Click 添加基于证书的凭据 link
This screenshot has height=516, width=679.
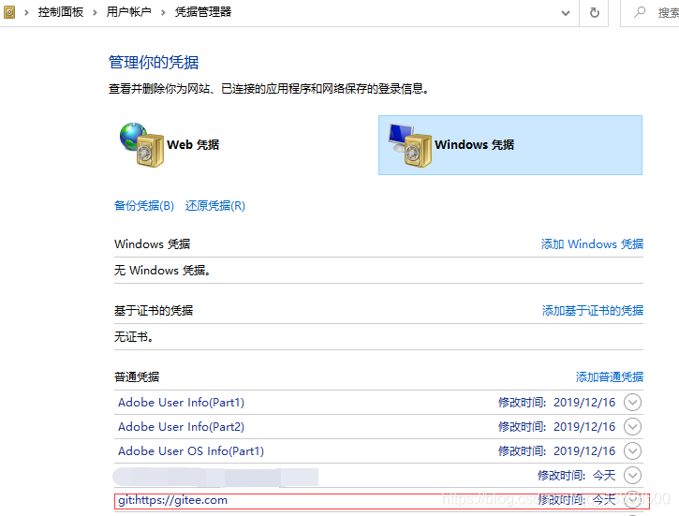point(593,310)
